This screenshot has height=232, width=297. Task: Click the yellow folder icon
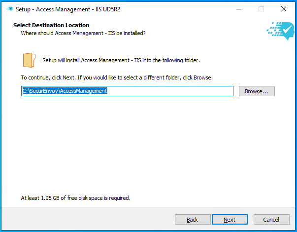pyautogui.click(x=29, y=60)
